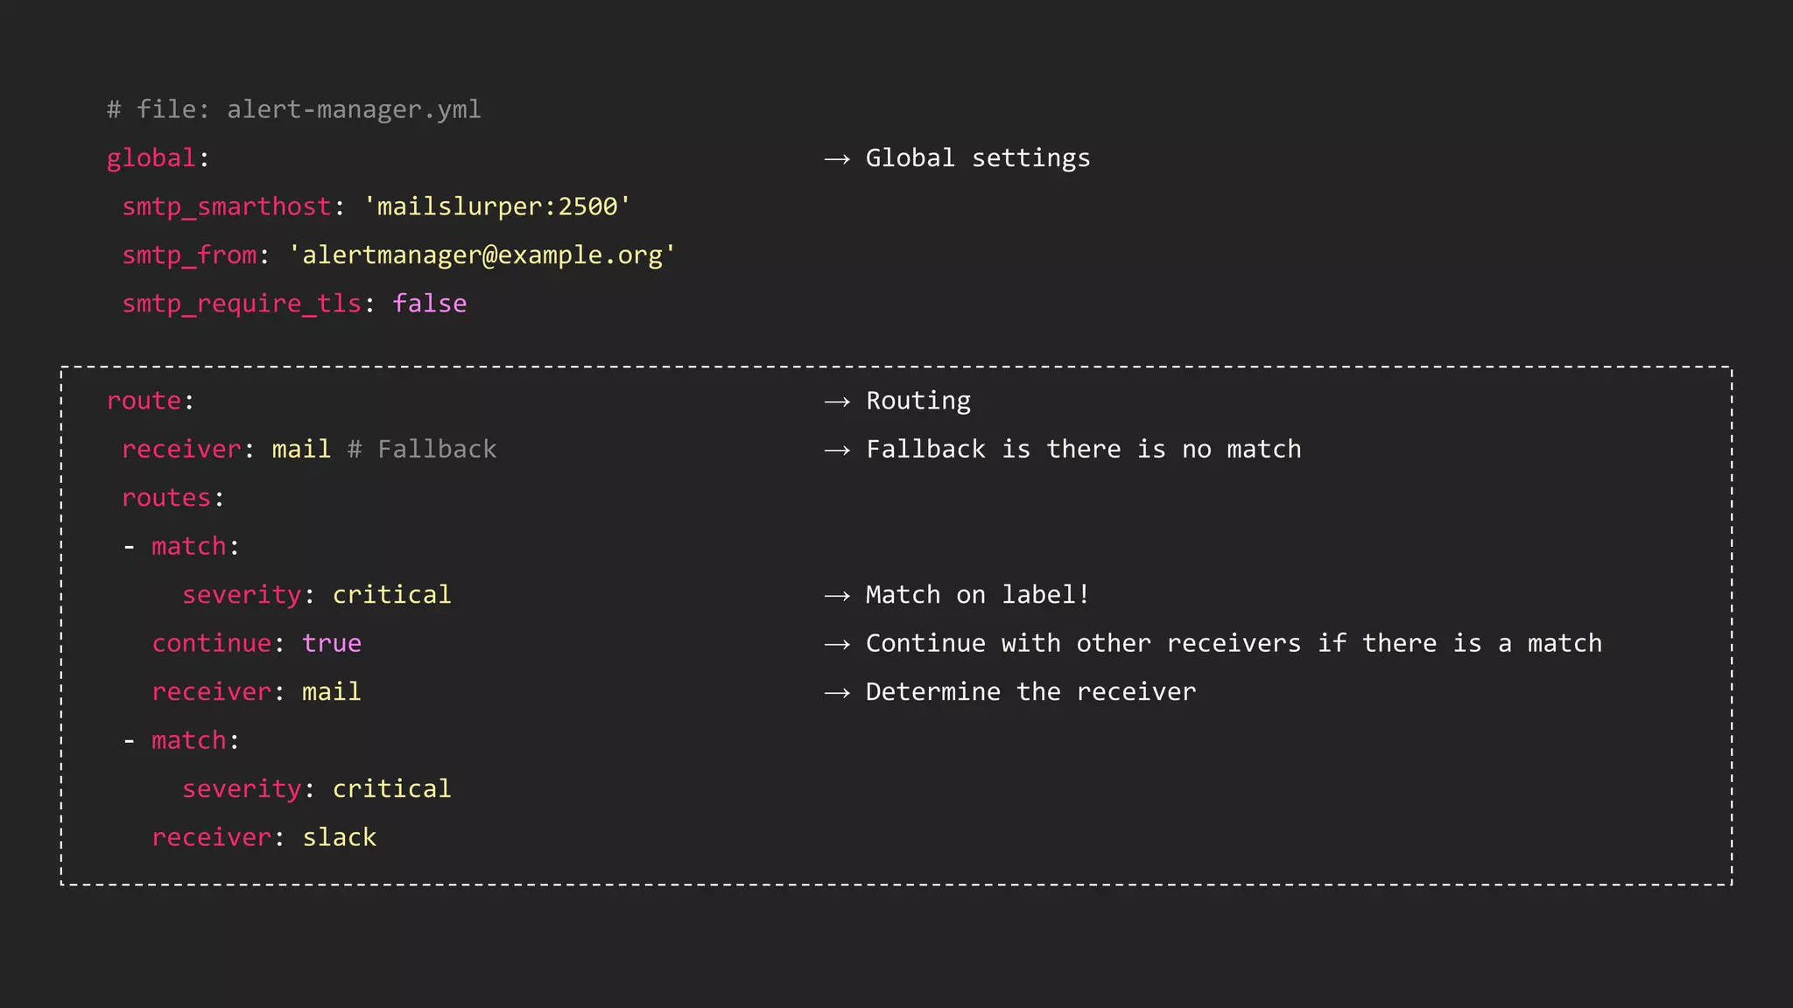Click the arrow before "Global settings"
This screenshot has height=1008, width=1793.
point(837,159)
